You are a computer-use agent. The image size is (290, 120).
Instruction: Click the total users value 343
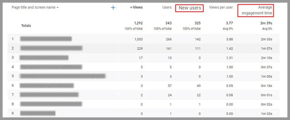[169, 23]
